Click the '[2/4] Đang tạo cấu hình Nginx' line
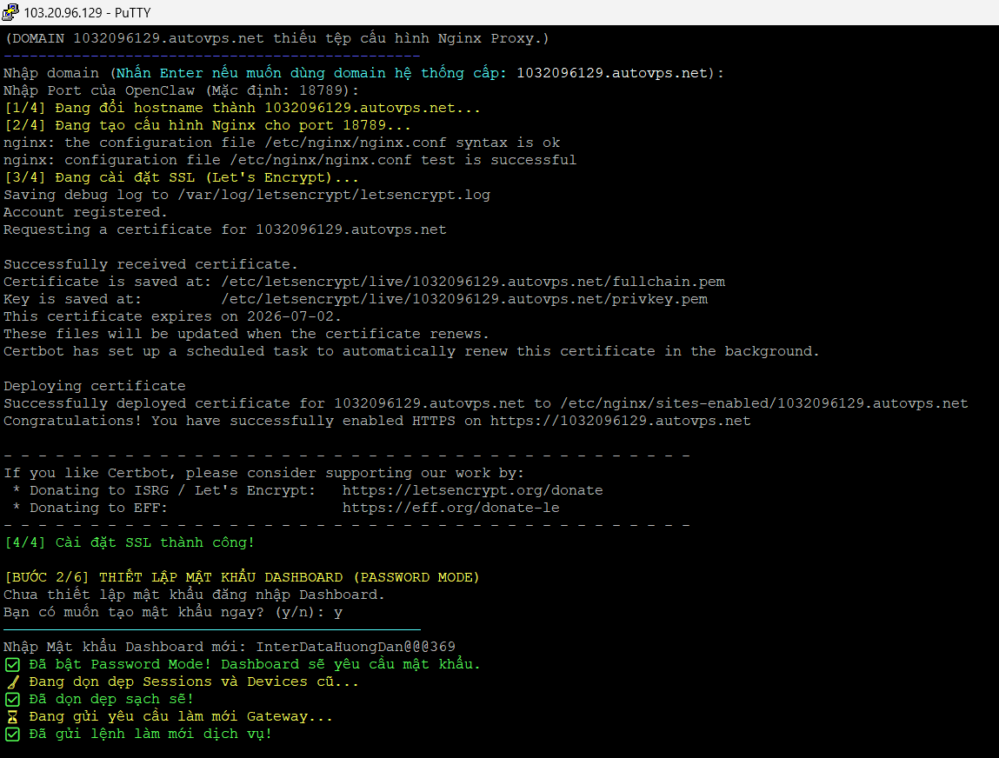Screen dimensions: 999x758 click(x=207, y=125)
